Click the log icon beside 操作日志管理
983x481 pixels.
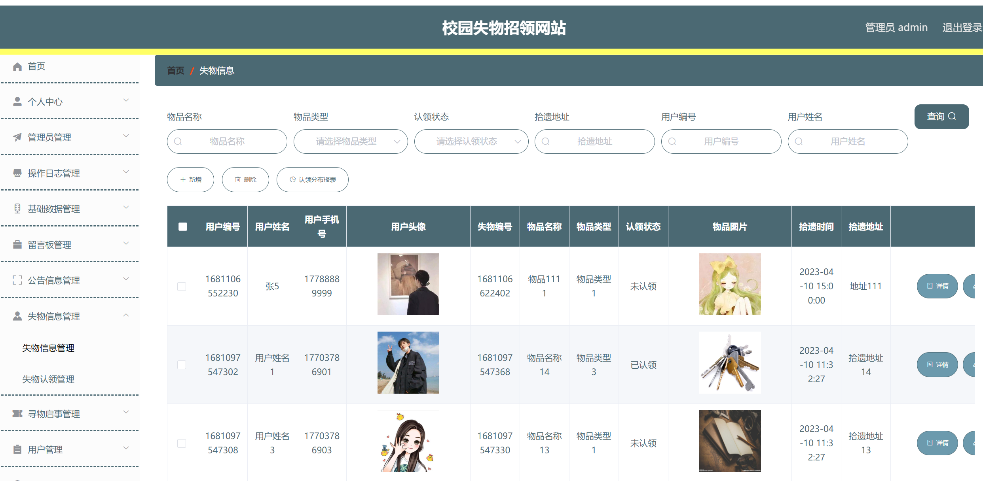pos(17,173)
